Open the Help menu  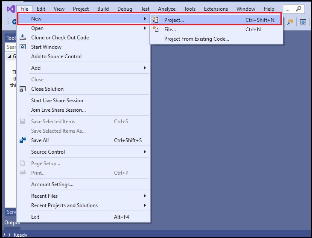tap(269, 9)
